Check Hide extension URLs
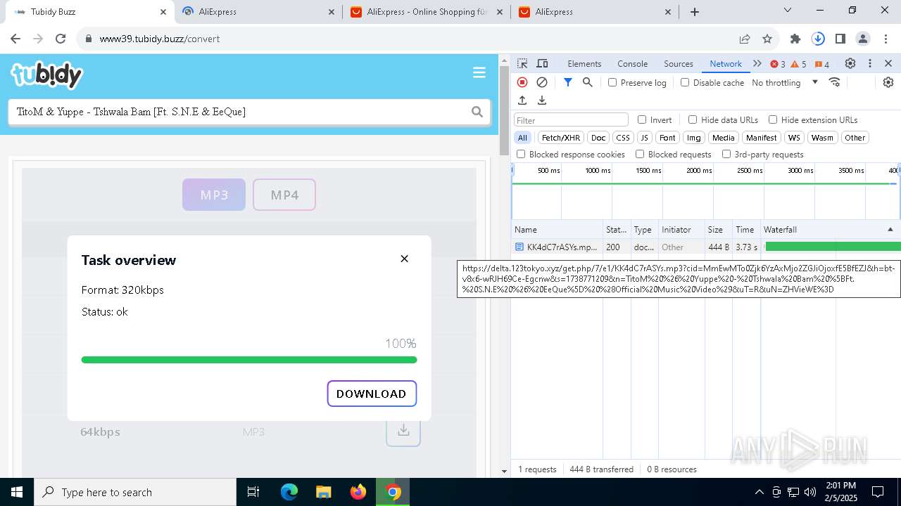901x506 pixels. pos(773,119)
